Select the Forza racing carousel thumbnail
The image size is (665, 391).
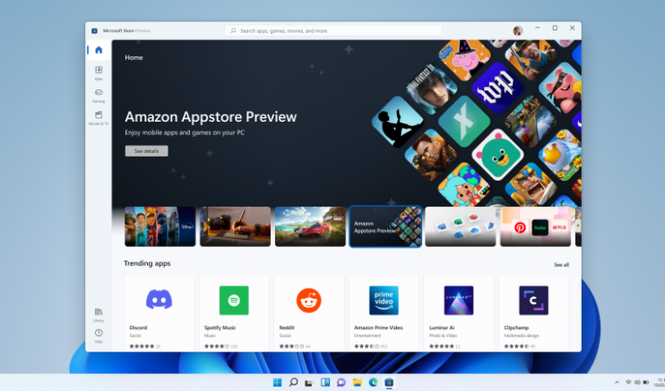(310, 226)
